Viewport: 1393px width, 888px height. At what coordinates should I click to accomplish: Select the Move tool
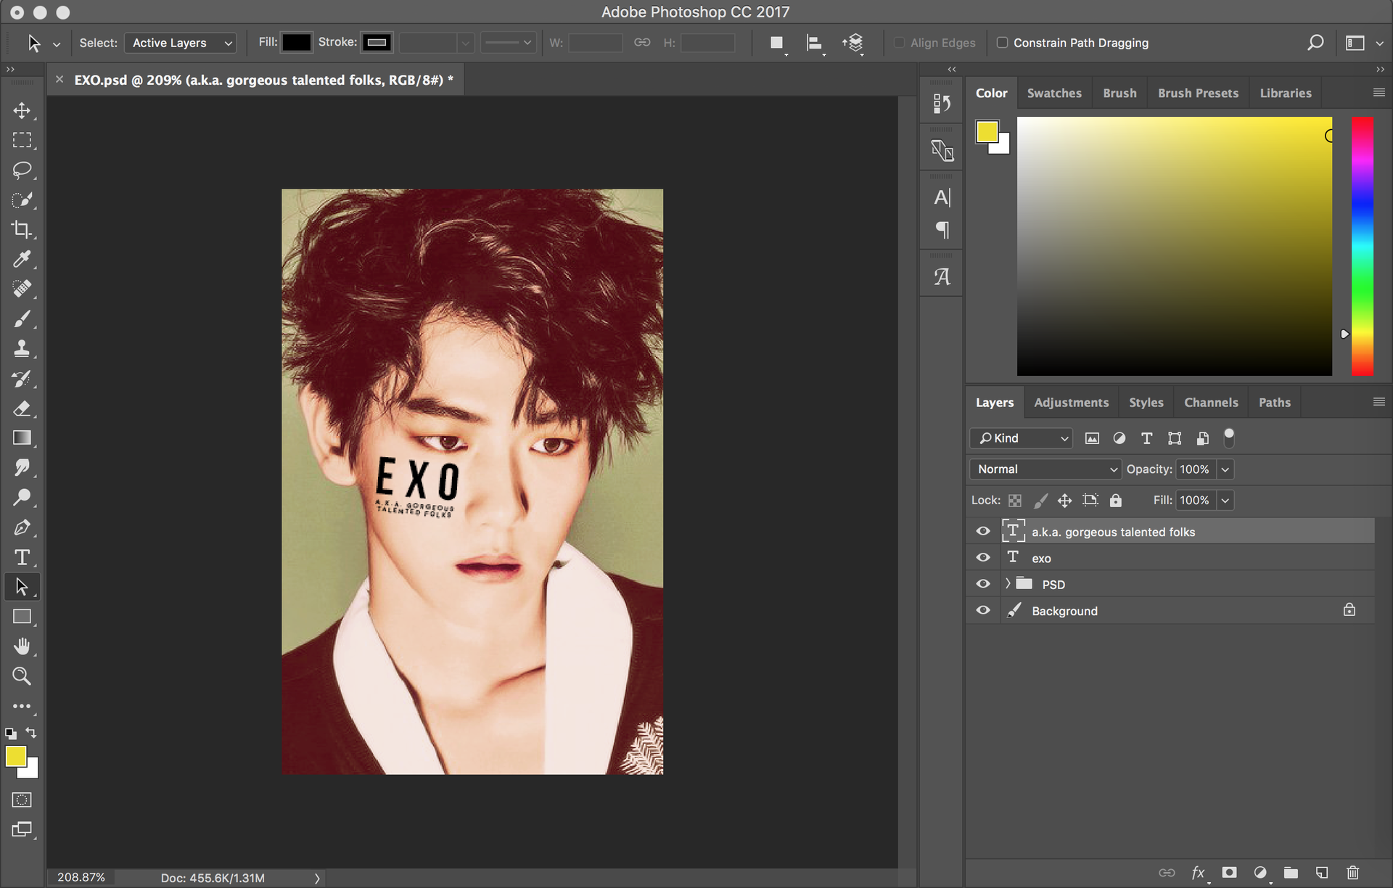point(22,110)
